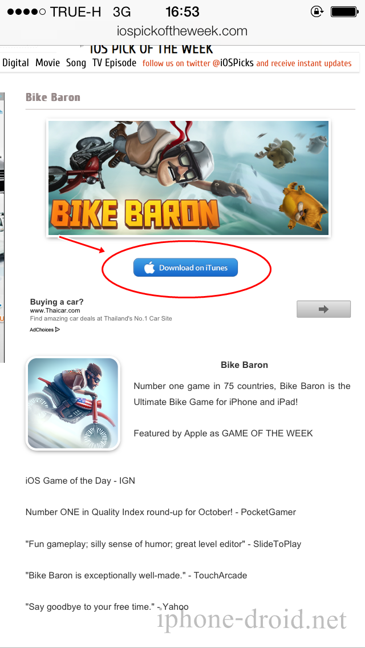Open the AdChoices triangle icon
This screenshot has width=365, height=648.
click(58, 330)
